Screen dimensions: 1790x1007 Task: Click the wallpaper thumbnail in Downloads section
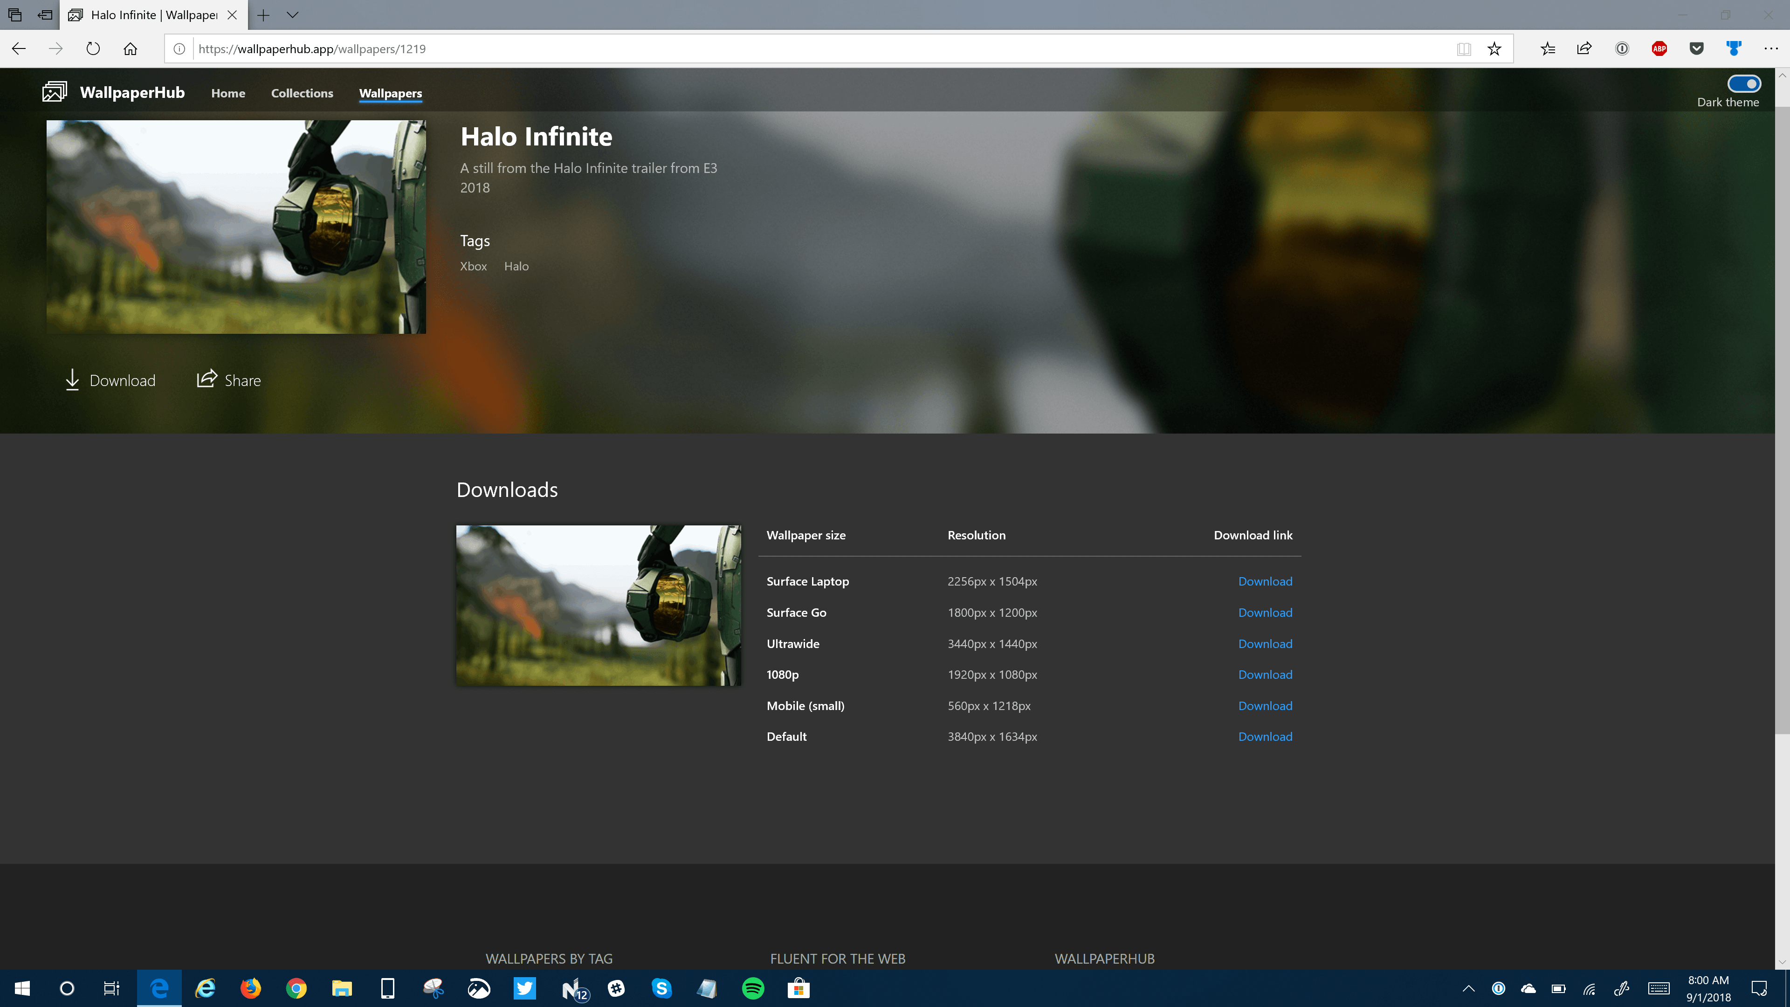pyautogui.click(x=598, y=605)
